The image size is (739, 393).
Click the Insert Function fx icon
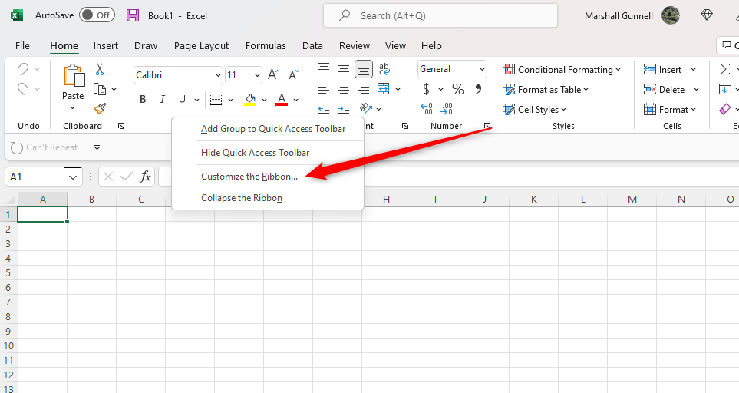coord(145,177)
